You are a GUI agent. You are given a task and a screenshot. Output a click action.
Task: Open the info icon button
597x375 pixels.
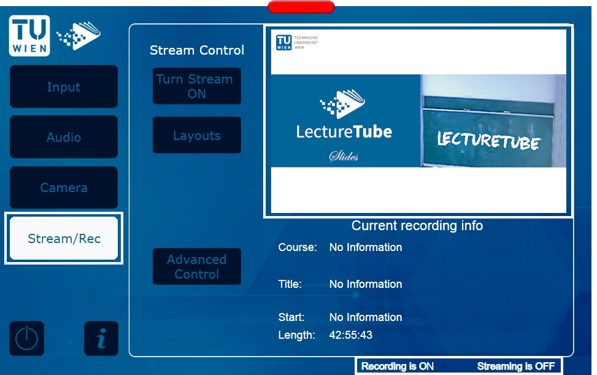click(101, 338)
